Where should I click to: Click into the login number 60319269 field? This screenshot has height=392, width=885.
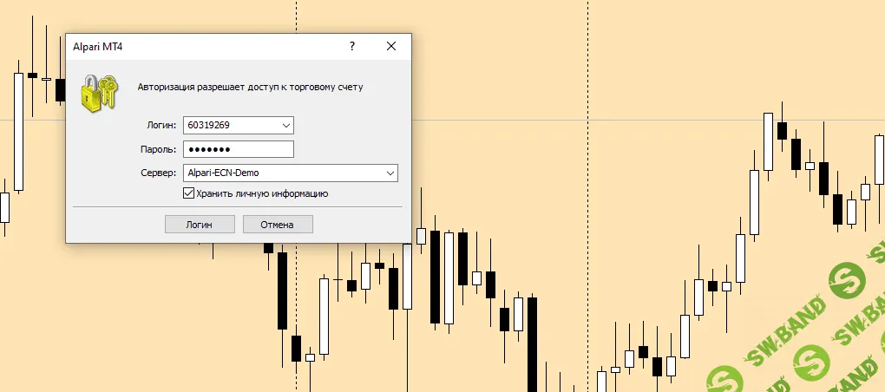pos(230,126)
